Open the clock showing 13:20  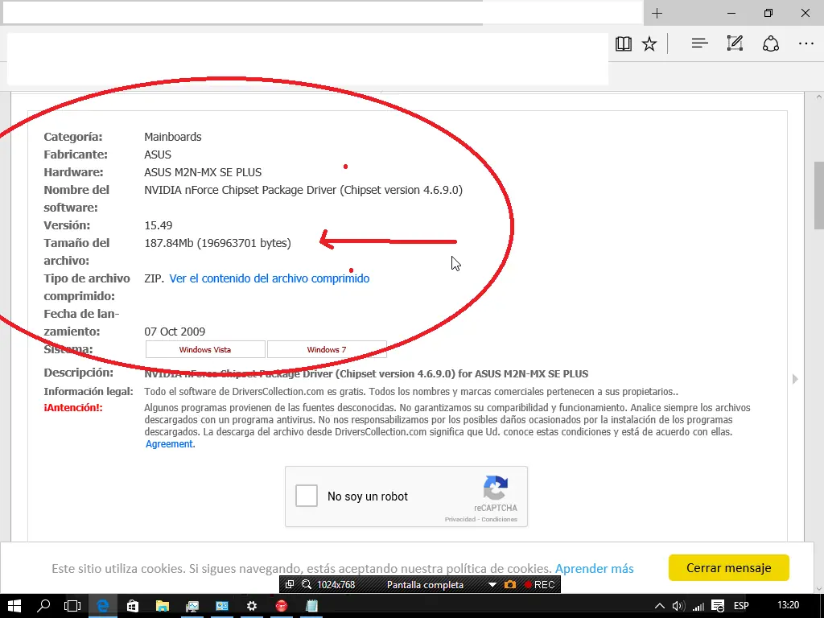pos(788,605)
